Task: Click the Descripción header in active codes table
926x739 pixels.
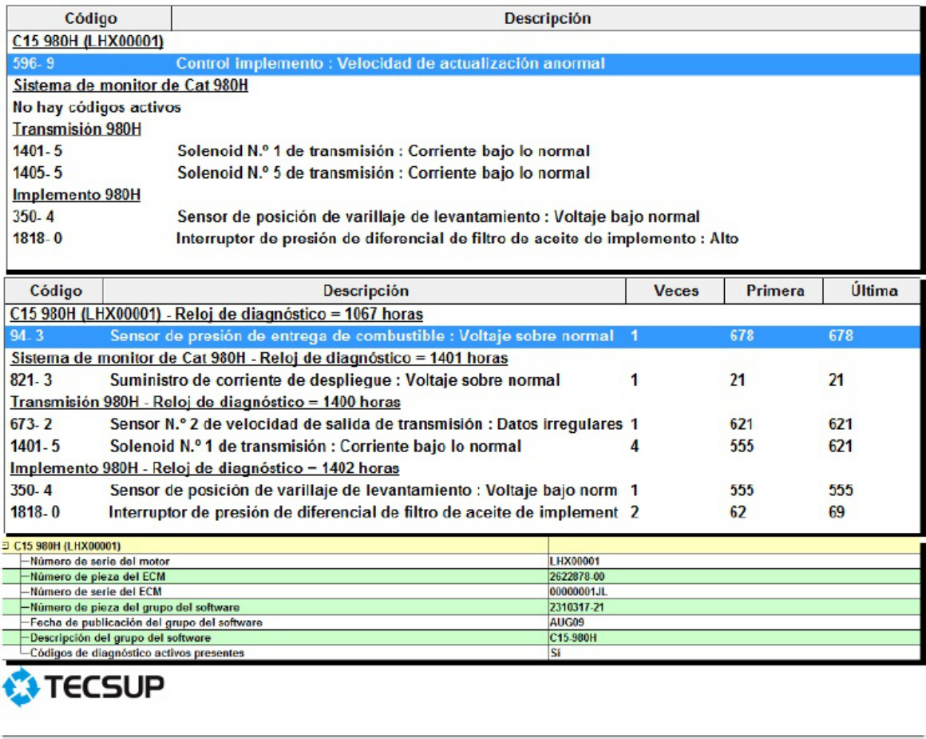Action: 546,18
